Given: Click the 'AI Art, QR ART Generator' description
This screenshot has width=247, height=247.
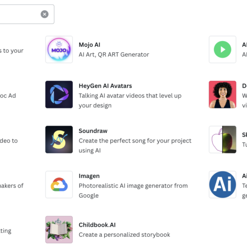Looking at the screenshot, I should 114,54.
